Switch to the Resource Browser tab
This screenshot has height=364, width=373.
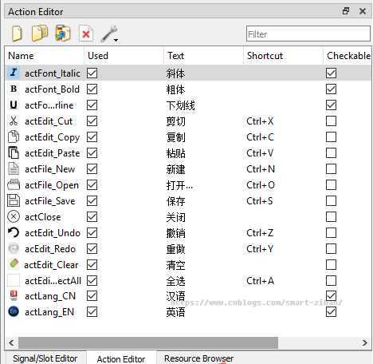point(198,358)
